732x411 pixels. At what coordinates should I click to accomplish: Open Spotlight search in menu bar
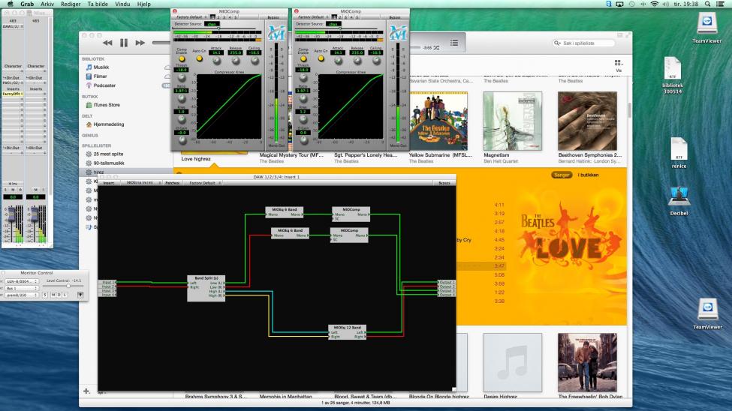pos(708,4)
